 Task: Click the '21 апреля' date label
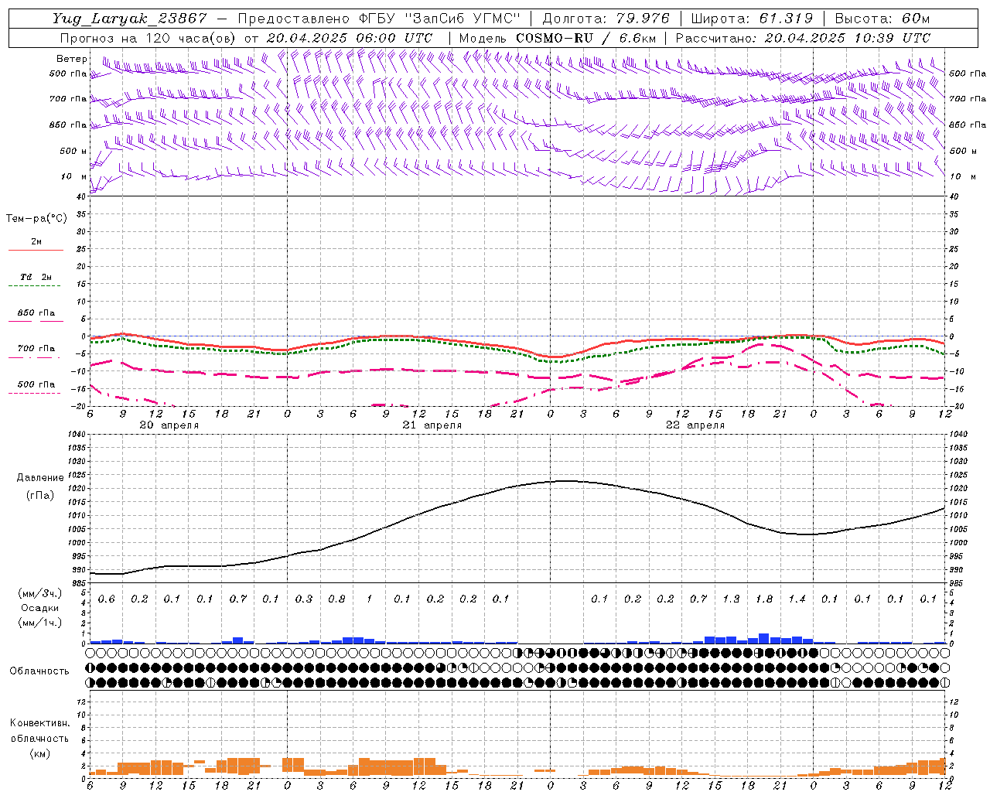pos(432,425)
